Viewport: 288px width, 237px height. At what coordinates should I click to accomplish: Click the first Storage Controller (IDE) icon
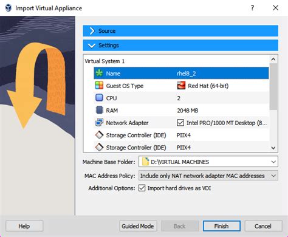point(99,135)
